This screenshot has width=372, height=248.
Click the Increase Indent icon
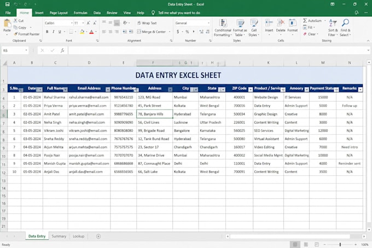(x=131, y=32)
